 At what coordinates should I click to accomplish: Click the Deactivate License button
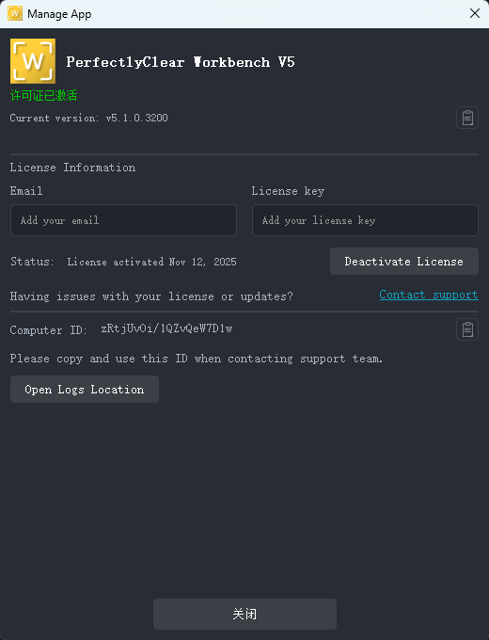pyautogui.click(x=404, y=262)
